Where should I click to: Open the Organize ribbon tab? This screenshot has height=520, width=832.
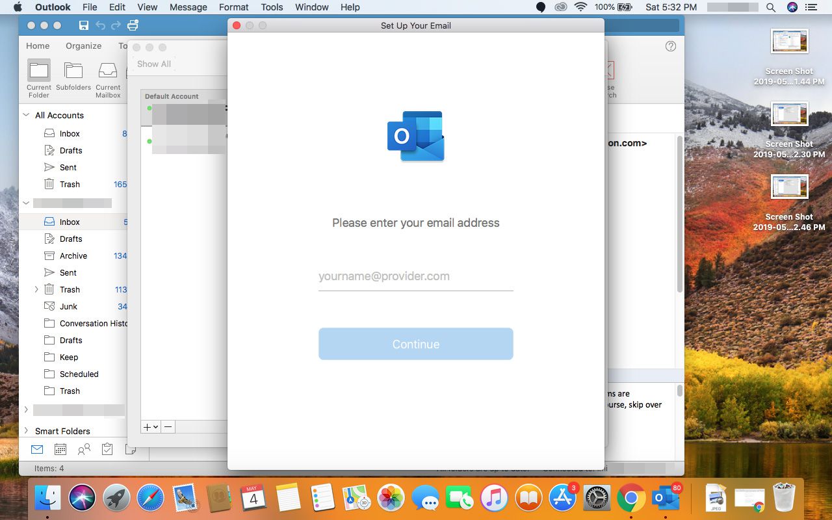[x=84, y=45]
